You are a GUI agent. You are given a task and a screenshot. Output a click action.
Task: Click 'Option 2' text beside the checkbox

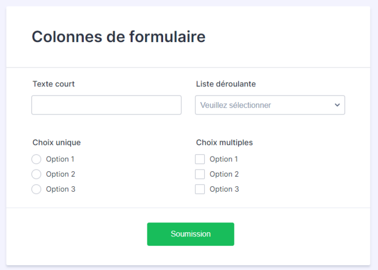pyautogui.click(x=224, y=174)
